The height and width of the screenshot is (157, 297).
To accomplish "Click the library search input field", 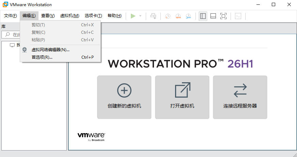I will 11,34.
